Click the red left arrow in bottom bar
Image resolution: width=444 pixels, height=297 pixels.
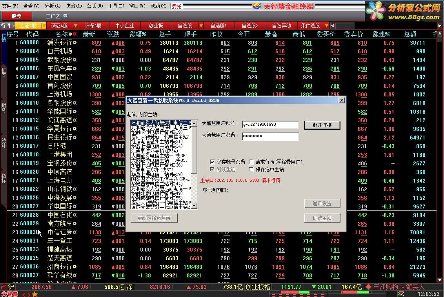pyautogui.click(x=24, y=295)
